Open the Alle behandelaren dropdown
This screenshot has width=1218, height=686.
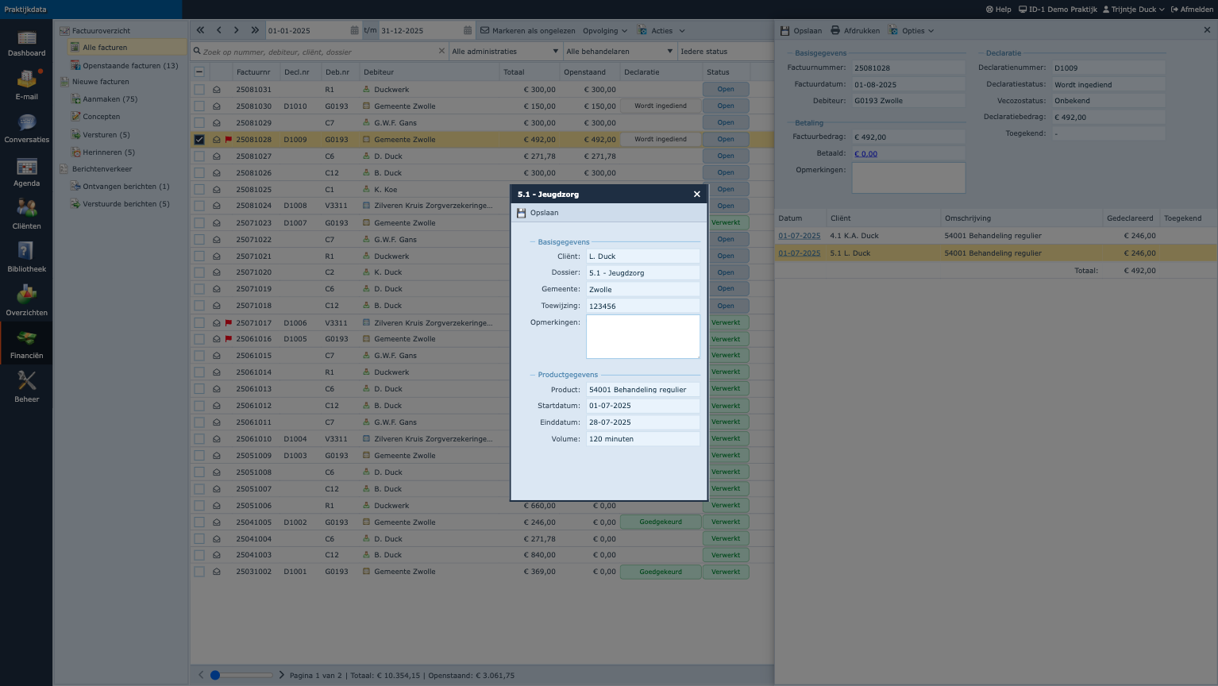pos(619,52)
